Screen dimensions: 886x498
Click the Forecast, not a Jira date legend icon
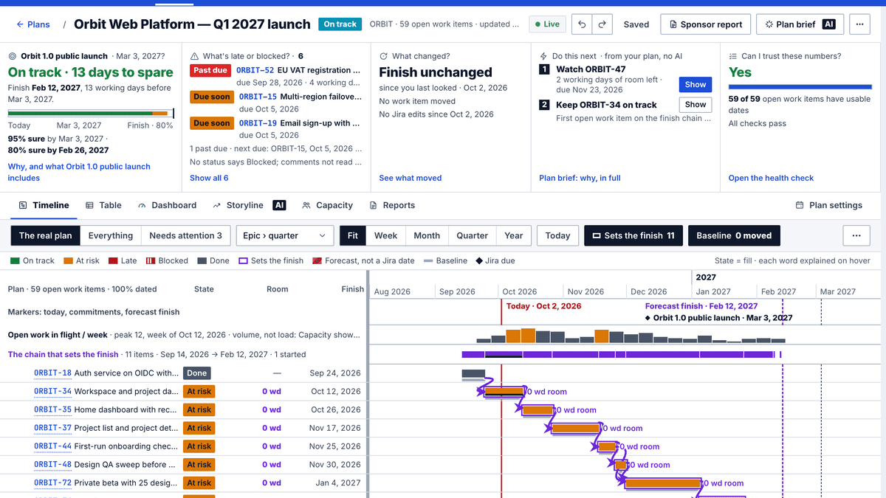[317, 260]
